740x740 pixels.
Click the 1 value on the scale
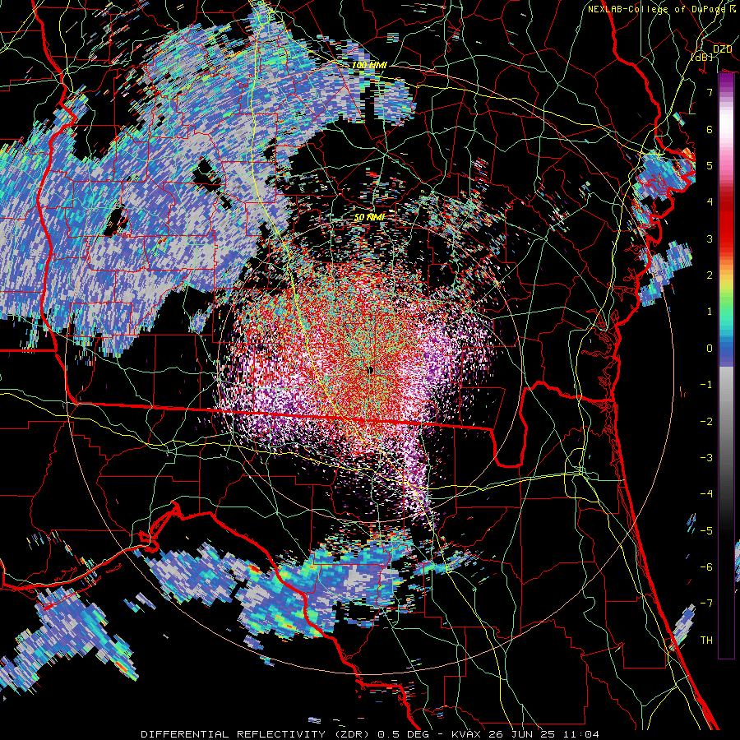click(x=710, y=312)
